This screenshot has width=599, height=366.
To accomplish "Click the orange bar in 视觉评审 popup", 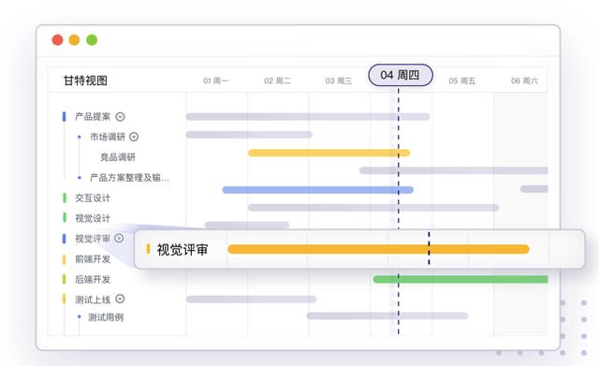I will [x=378, y=250].
